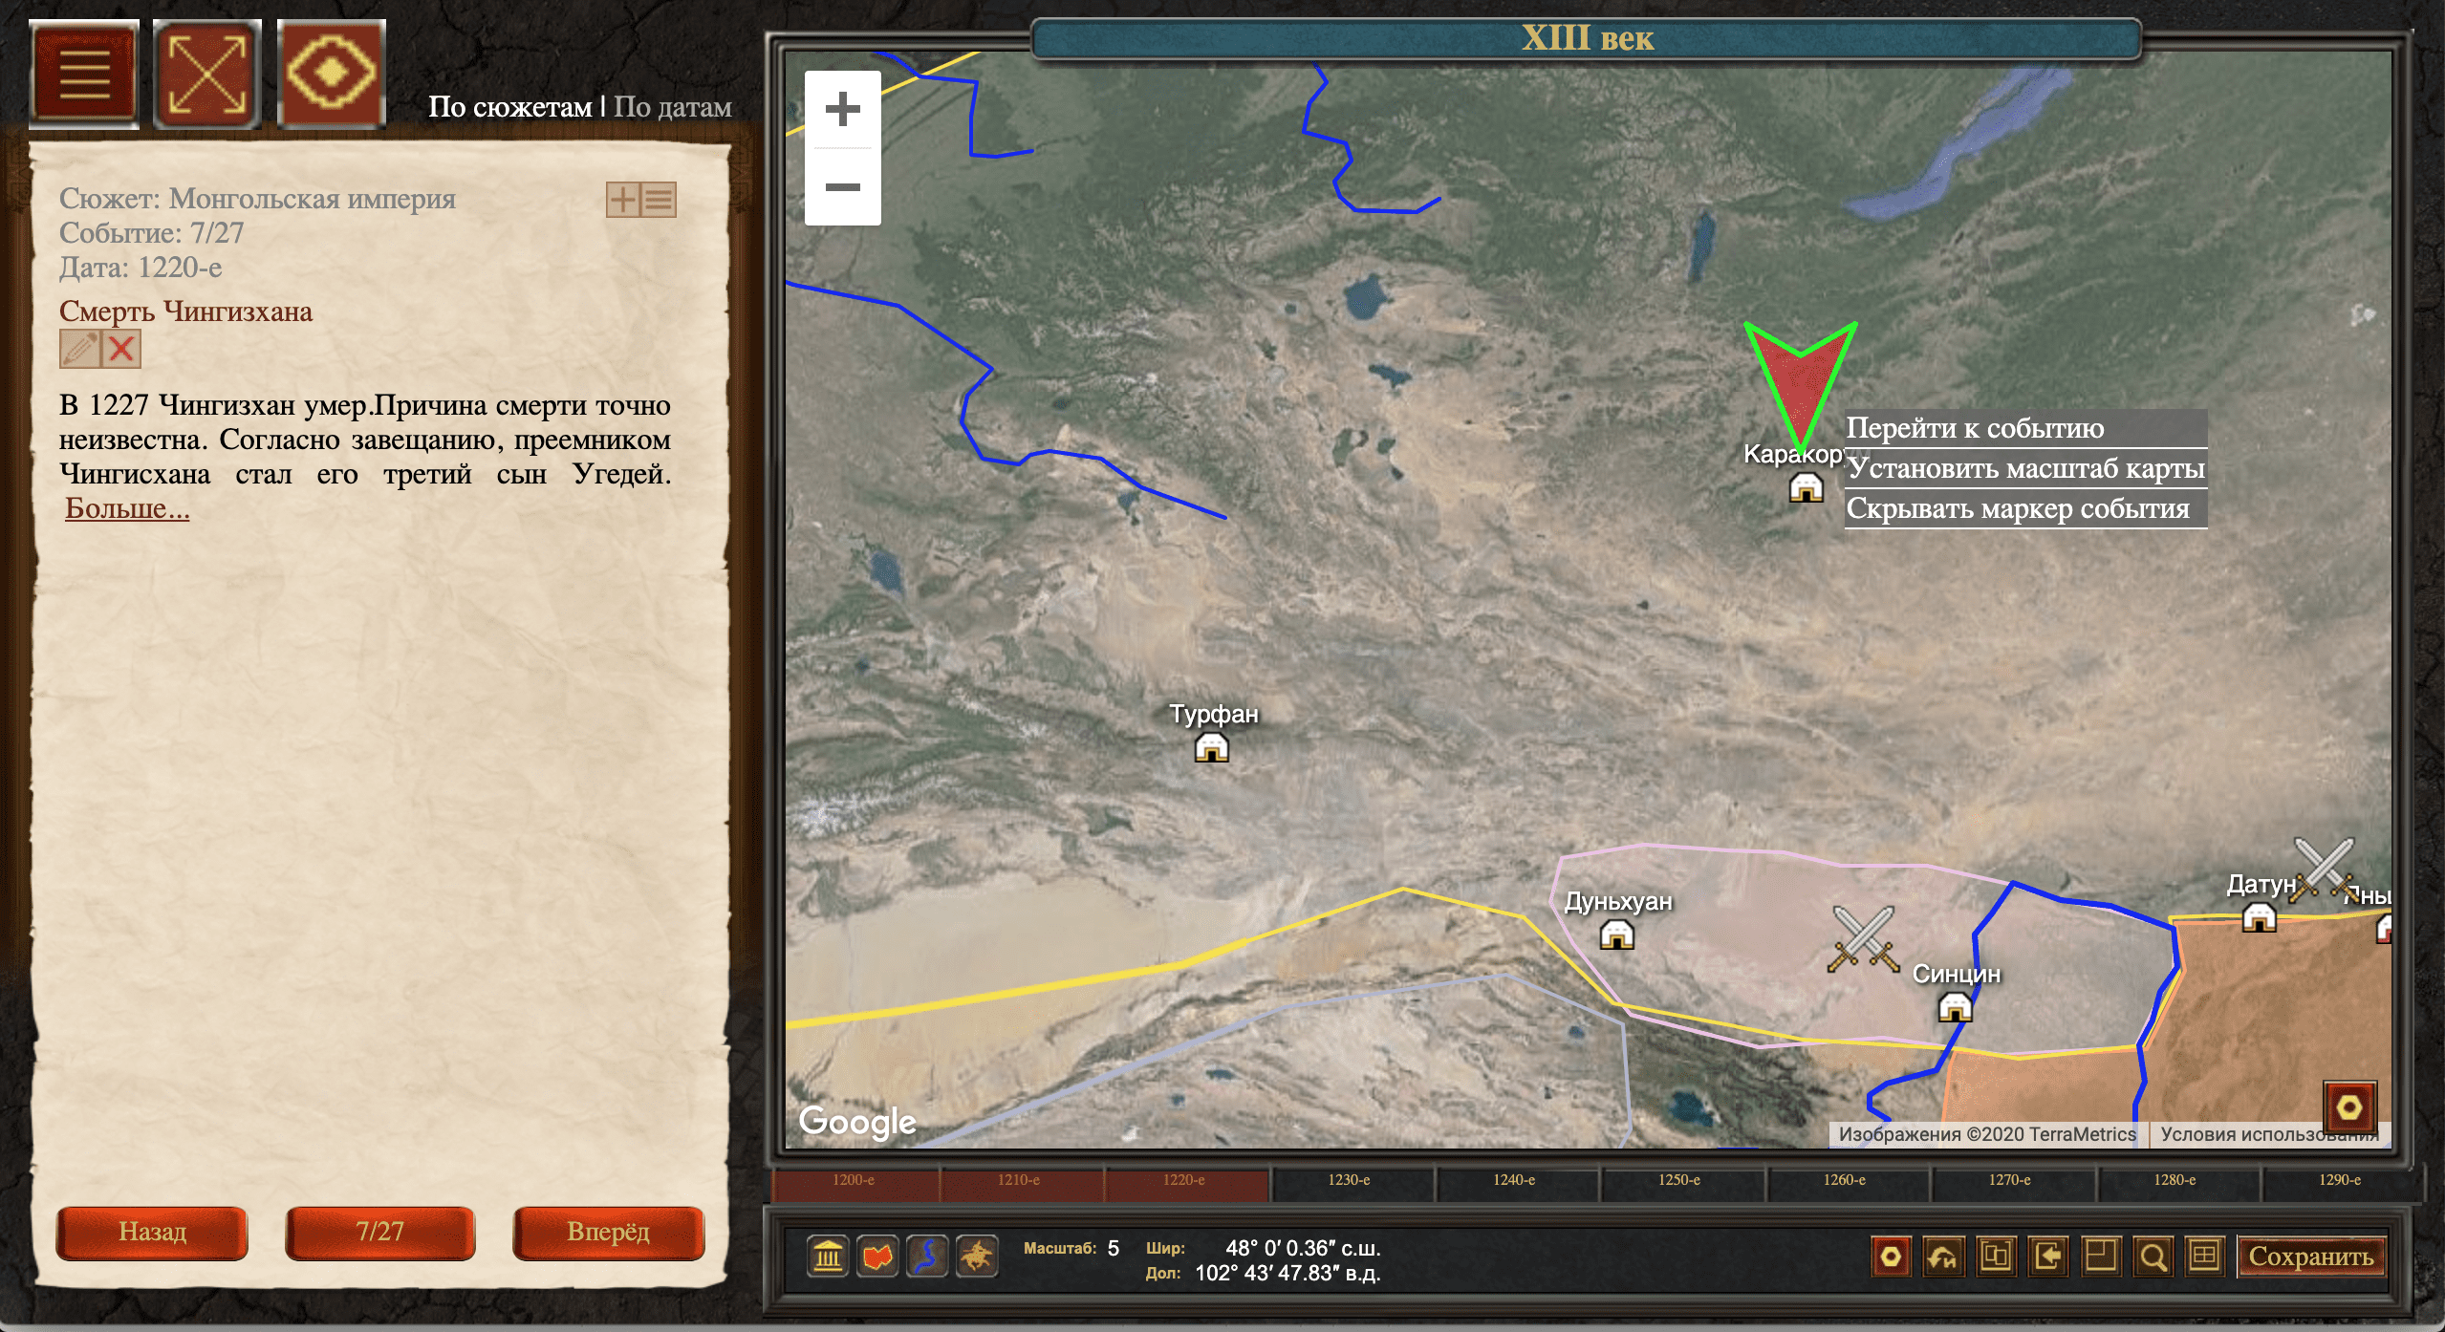This screenshot has height=1332, width=2445.
Task: Click the 7/27 event counter button
Action: [379, 1233]
